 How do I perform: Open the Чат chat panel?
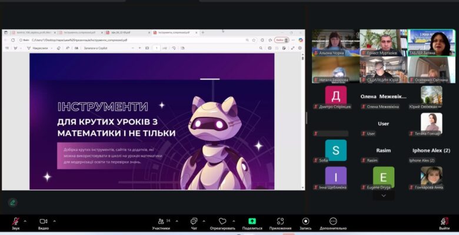pyautogui.click(x=194, y=221)
